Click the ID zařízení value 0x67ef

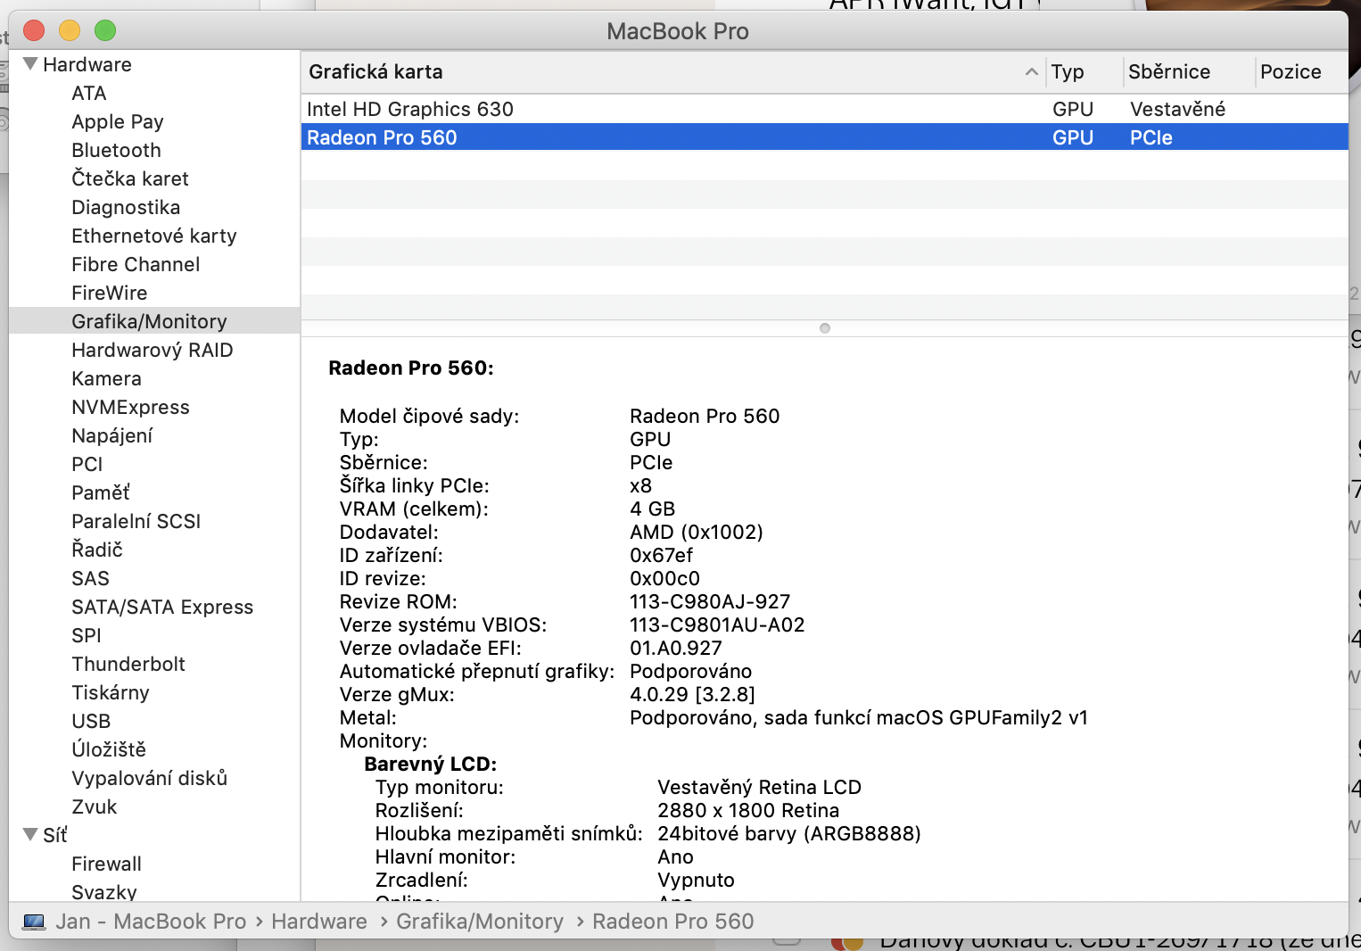pos(662,555)
